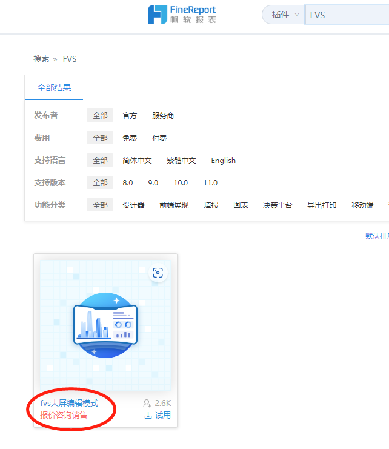This screenshot has width=389, height=449.
Task: Click the FineReport logo
Action: tap(182, 15)
